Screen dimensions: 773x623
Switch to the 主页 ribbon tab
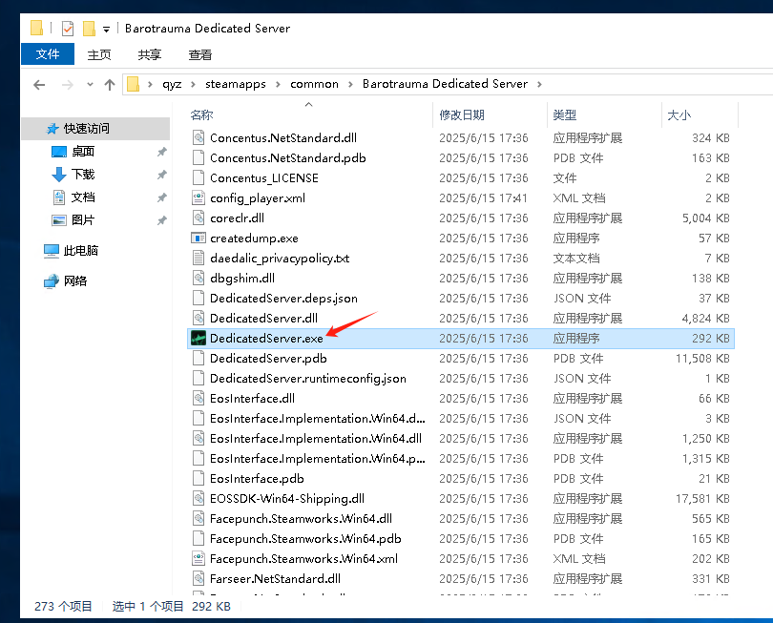(x=99, y=54)
